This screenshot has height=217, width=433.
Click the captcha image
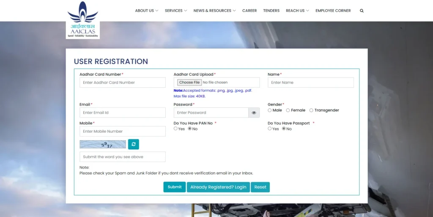tap(103, 145)
